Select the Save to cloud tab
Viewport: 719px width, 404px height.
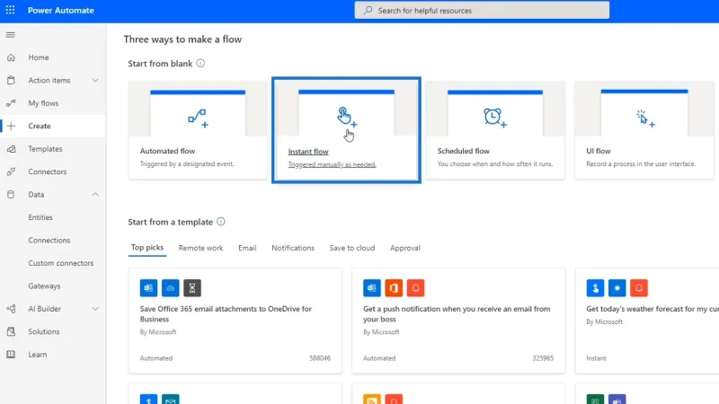tap(352, 248)
